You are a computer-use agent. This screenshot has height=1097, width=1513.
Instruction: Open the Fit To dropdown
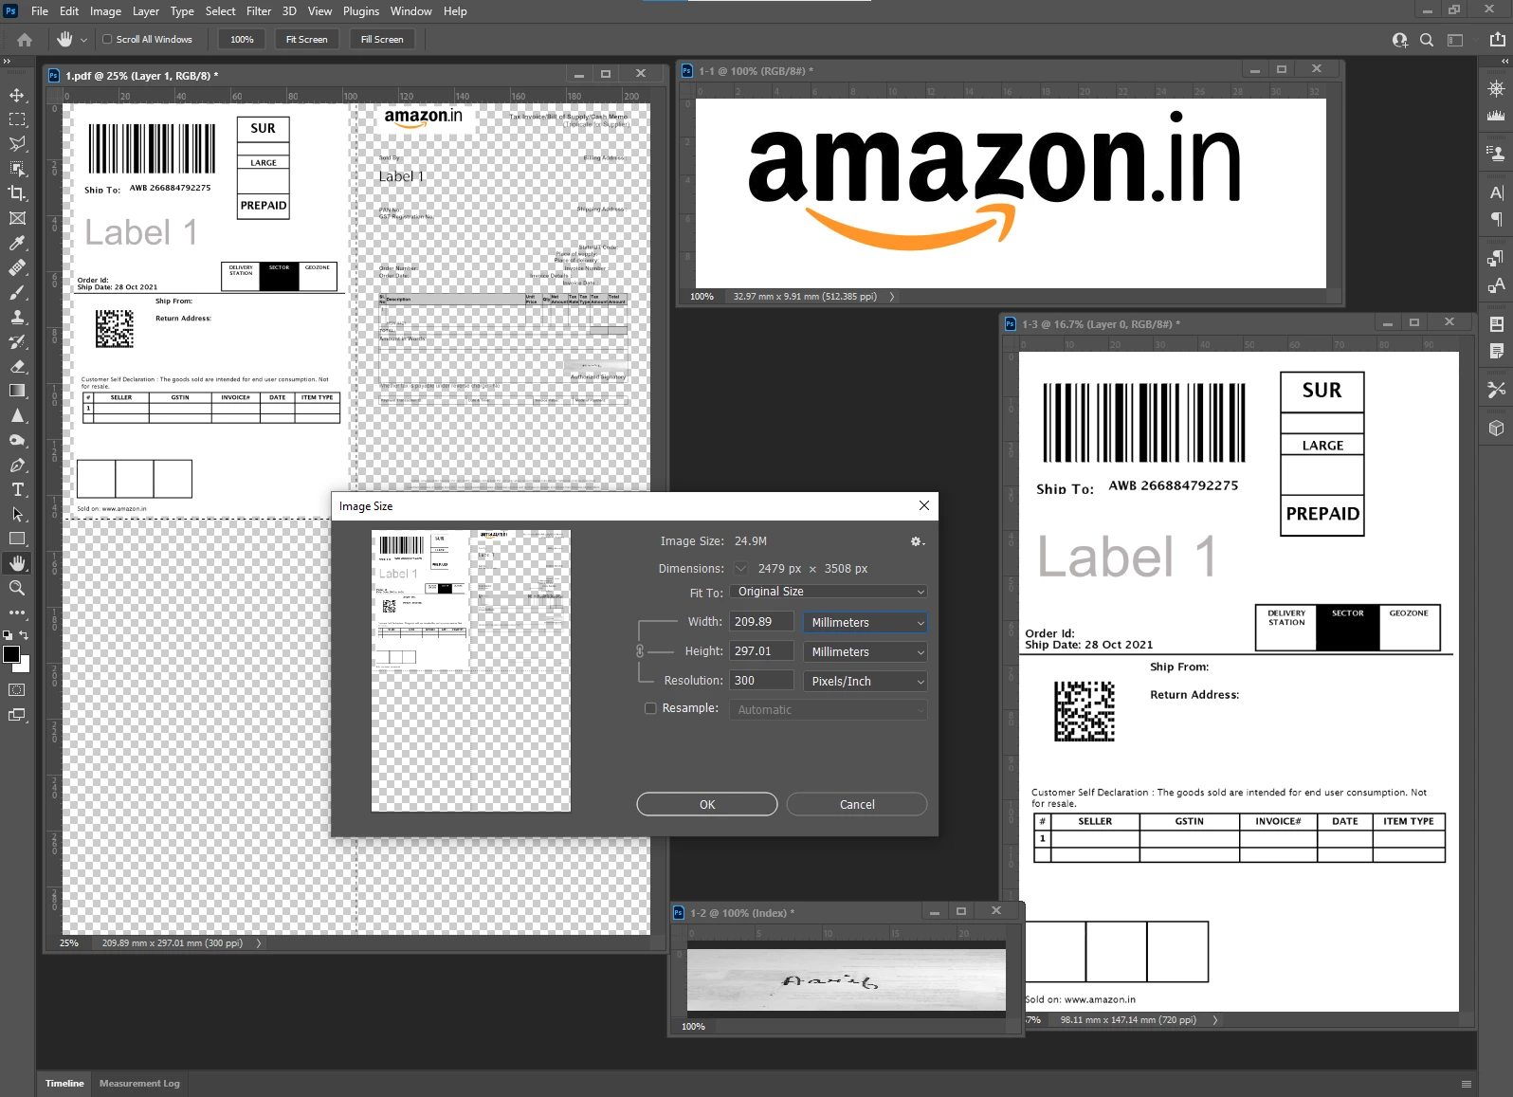829,592
